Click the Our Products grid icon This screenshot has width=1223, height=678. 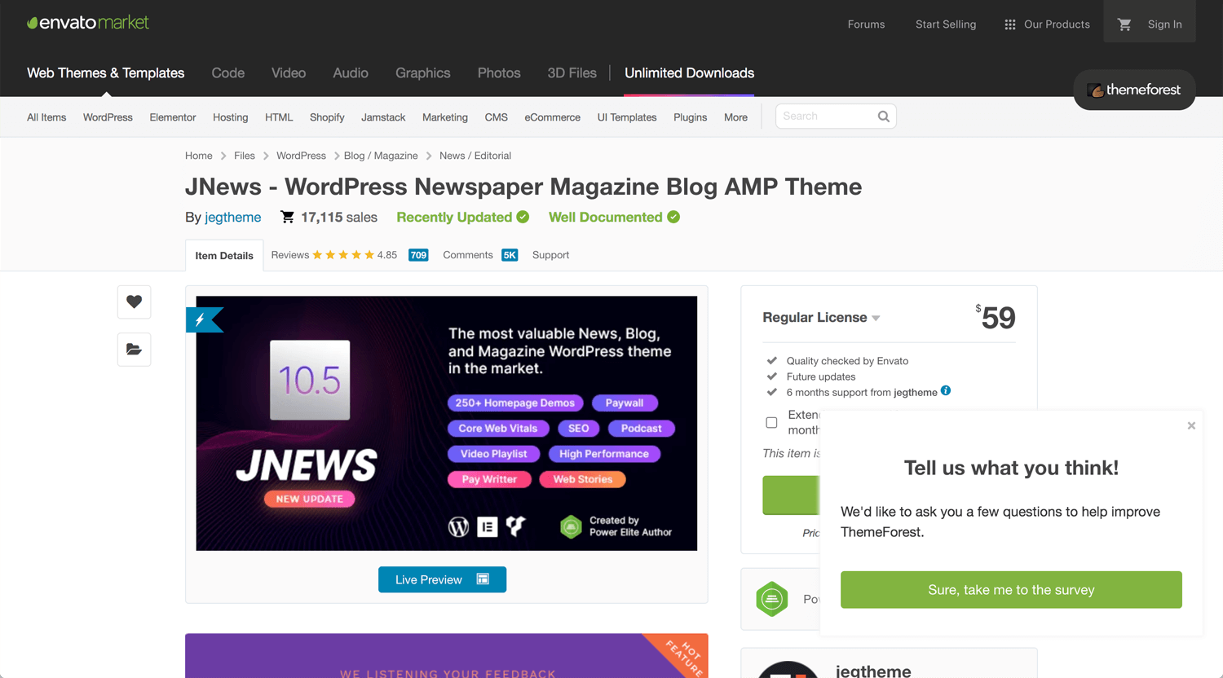[1009, 24]
